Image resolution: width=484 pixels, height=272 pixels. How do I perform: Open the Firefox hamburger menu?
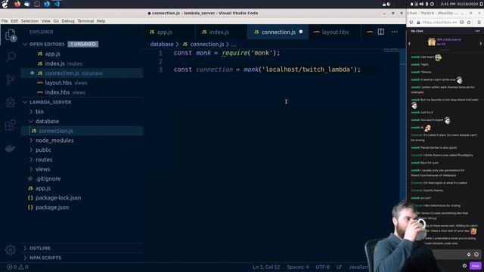[479, 22]
